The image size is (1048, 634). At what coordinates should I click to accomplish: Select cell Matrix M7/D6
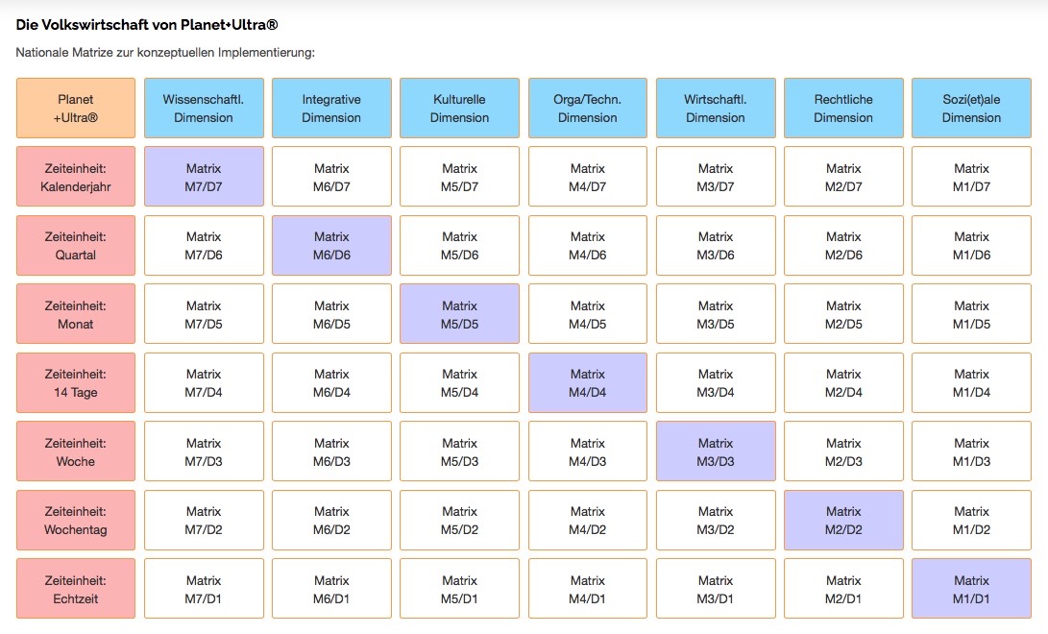[204, 245]
